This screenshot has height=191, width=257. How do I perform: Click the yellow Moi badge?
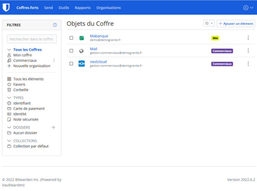tap(215, 38)
